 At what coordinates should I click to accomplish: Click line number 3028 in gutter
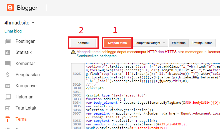coord(77,74)
